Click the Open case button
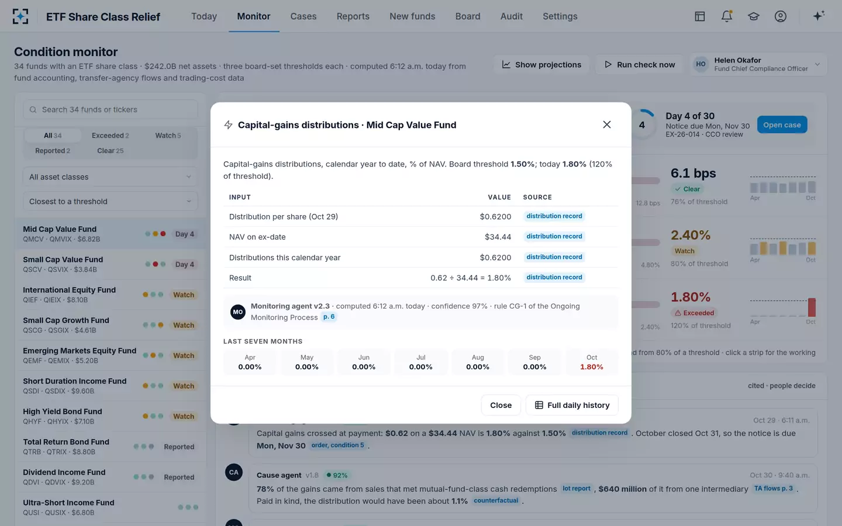 point(782,125)
